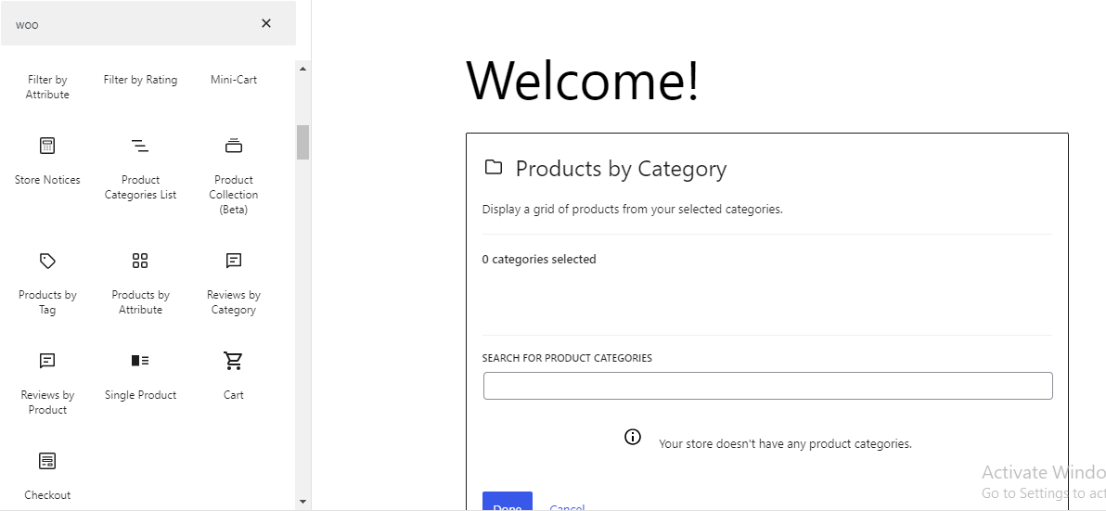The width and height of the screenshot is (1106, 511).
Task: Insert the Store Notices block
Action: 47,160
